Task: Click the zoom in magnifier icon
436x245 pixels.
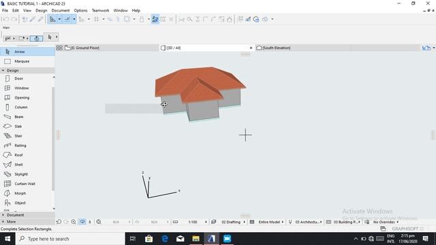Action: coord(74,222)
